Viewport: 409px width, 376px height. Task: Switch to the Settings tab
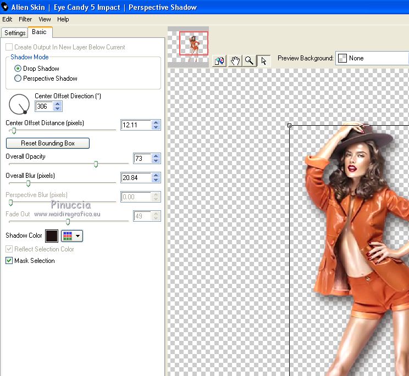click(15, 33)
